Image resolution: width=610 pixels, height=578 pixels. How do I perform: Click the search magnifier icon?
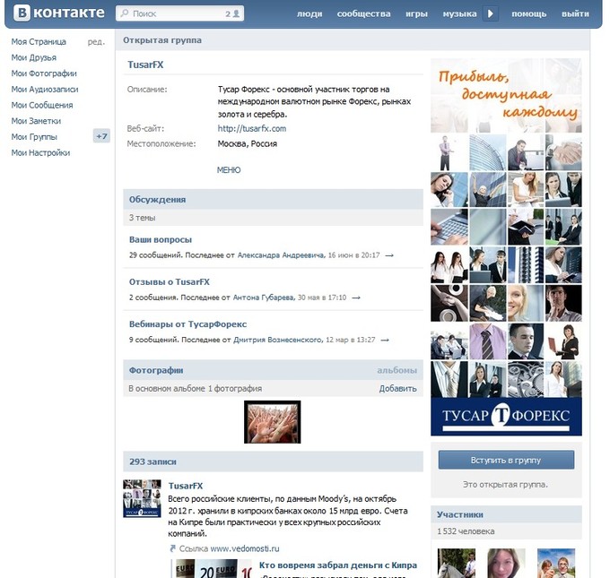[x=125, y=13]
